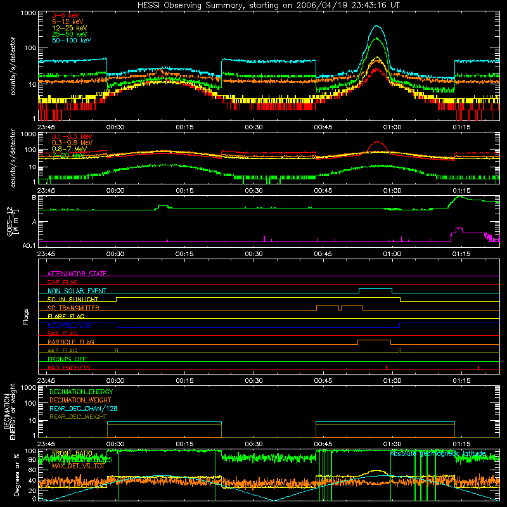This screenshot has width=507, height=507.
Task: Click the "DECIMATION_ENERGY" legend label
Action: [x=81, y=392]
